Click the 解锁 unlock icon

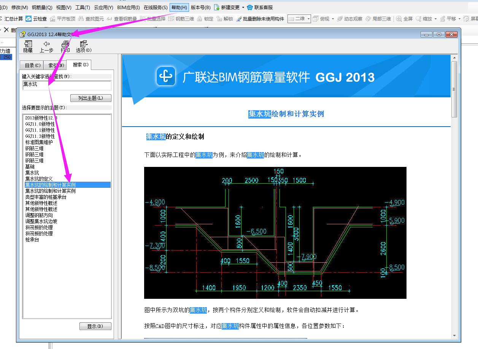(x=219, y=19)
